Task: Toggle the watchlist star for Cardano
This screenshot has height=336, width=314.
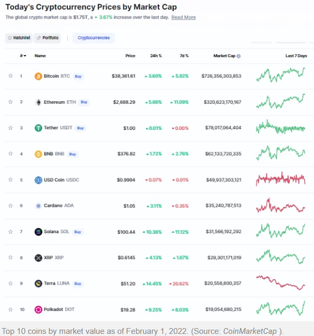Action: tap(11, 206)
